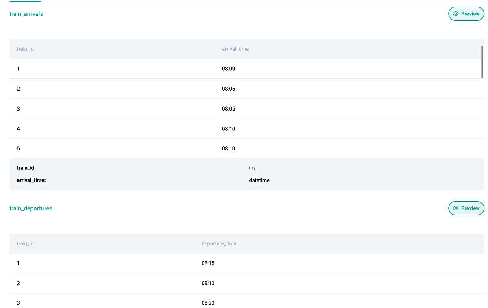The height and width of the screenshot is (308, 488).
Task: Select arrival time 08:05 for train 3
Action: click(x=229, y=108)
